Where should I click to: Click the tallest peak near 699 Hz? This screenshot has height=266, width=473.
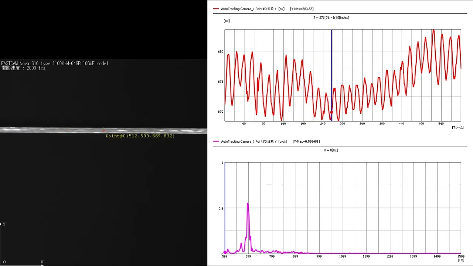pyautogui.click(x=248, y=204)
